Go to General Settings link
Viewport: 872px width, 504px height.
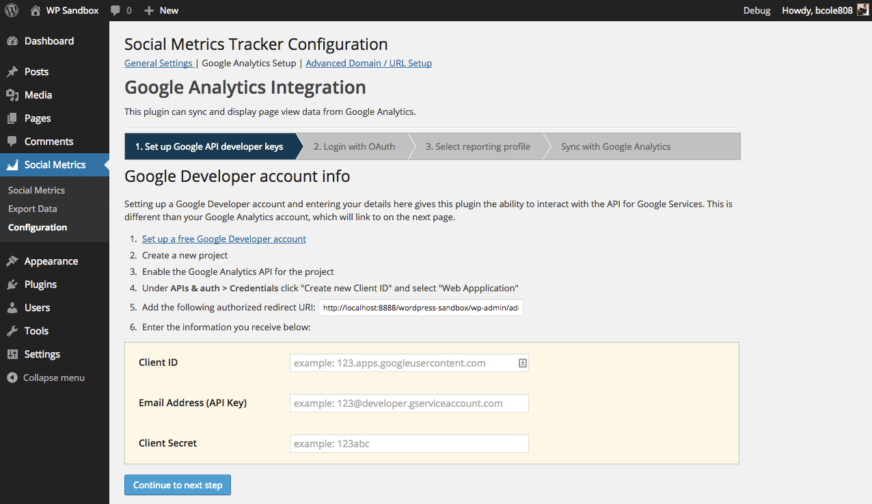click(x=159, y=63)
